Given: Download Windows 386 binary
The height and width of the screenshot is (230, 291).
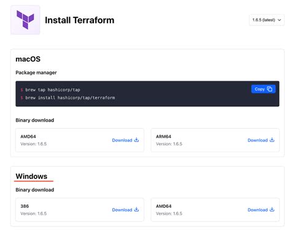Looking at the screenshot, I should click(x=125, y=210).
